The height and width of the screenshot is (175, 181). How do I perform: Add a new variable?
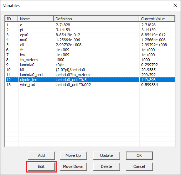tap(41, 155)
